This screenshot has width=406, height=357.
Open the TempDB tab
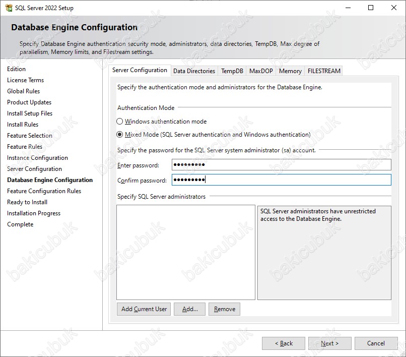[x=232, y=71]
